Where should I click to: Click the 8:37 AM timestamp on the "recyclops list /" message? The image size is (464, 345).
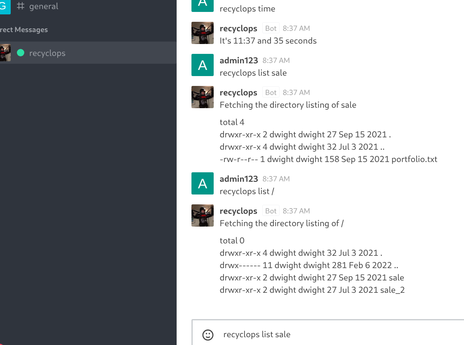point(276,179)
